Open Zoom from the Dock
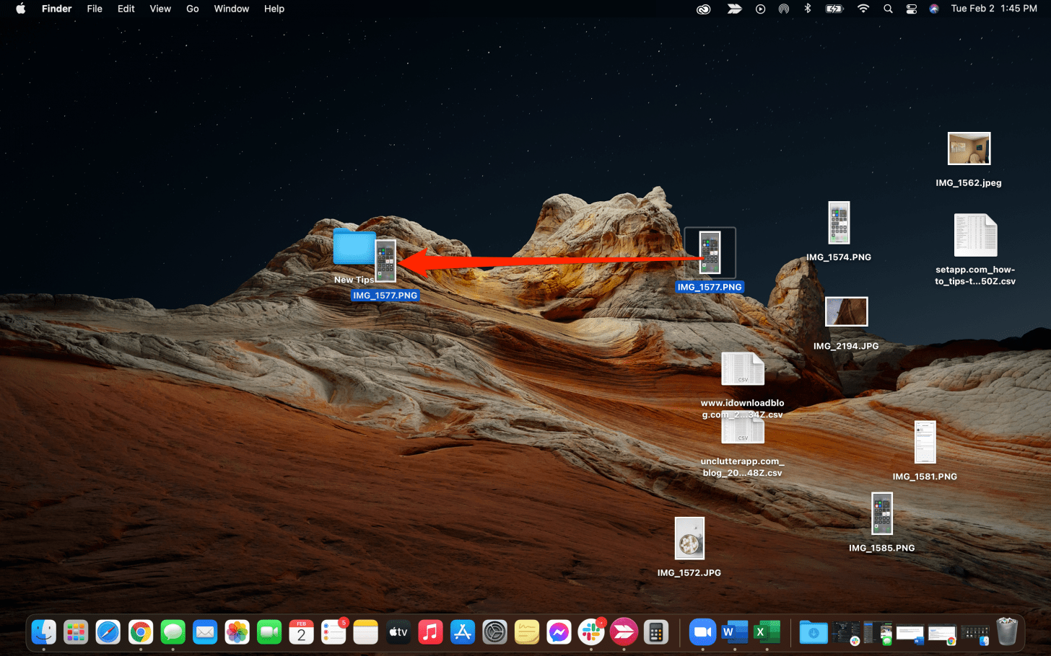Screen dimensions: 1051x656 702,633
